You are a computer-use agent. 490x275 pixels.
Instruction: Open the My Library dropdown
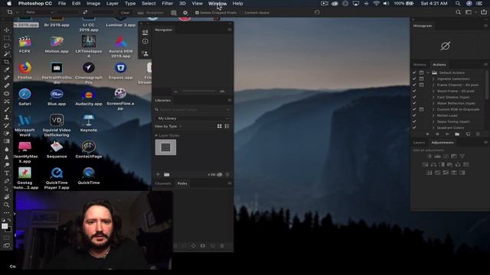pyautogui.click(x=192, y=118)
